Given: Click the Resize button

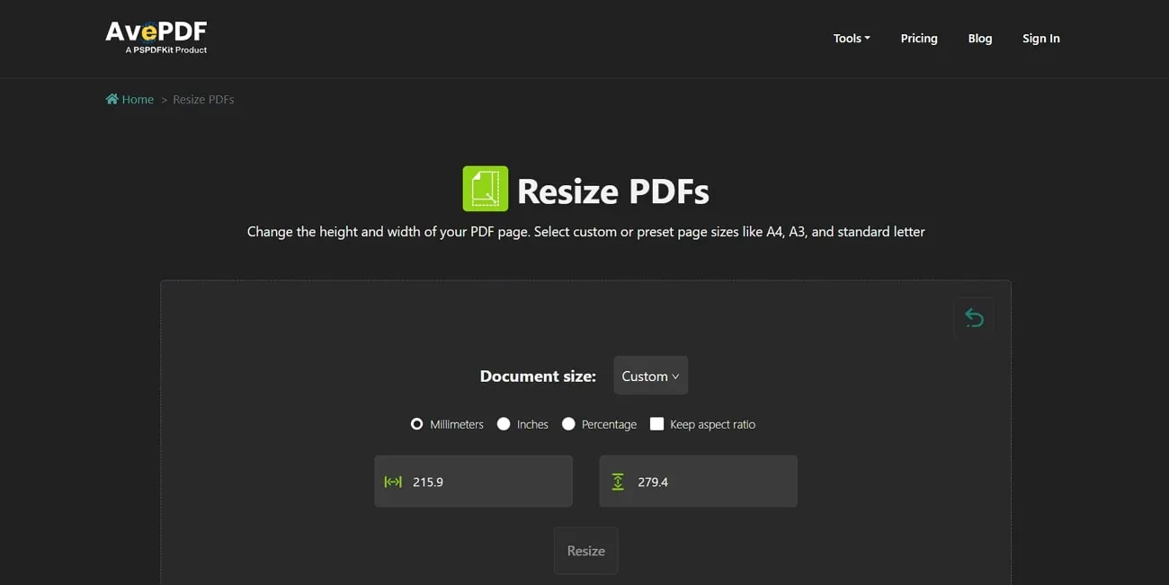Looking at the screenshot, I should (585, 550).
